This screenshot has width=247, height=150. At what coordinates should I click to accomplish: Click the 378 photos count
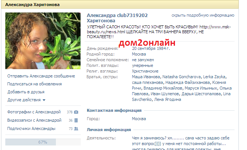pyautogui.click(x=69, y=112)
